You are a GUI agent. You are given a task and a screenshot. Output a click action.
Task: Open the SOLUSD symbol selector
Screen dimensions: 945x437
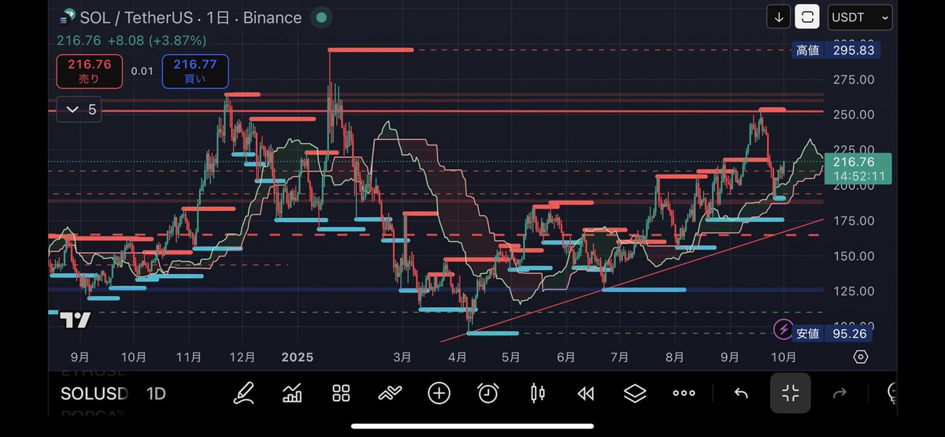pos(94,393)
